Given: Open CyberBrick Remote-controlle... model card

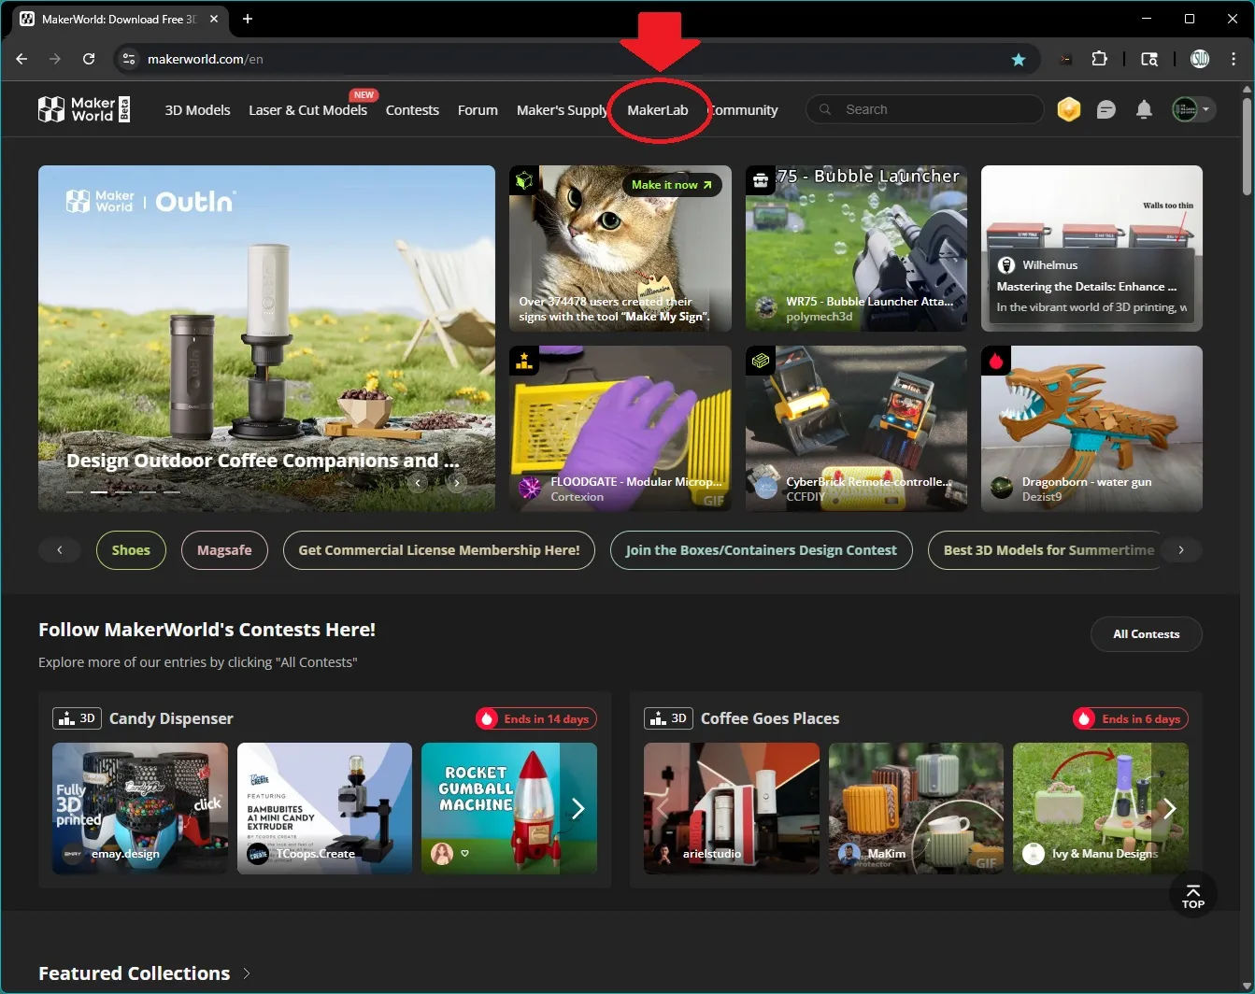Looking at the screenshot, I should 856,429.
